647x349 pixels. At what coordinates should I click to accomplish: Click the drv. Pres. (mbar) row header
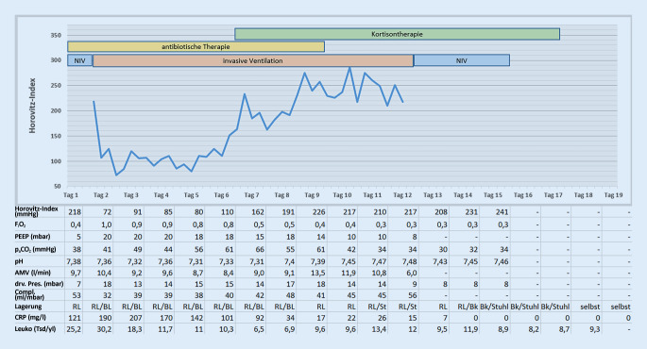(40, 284)
